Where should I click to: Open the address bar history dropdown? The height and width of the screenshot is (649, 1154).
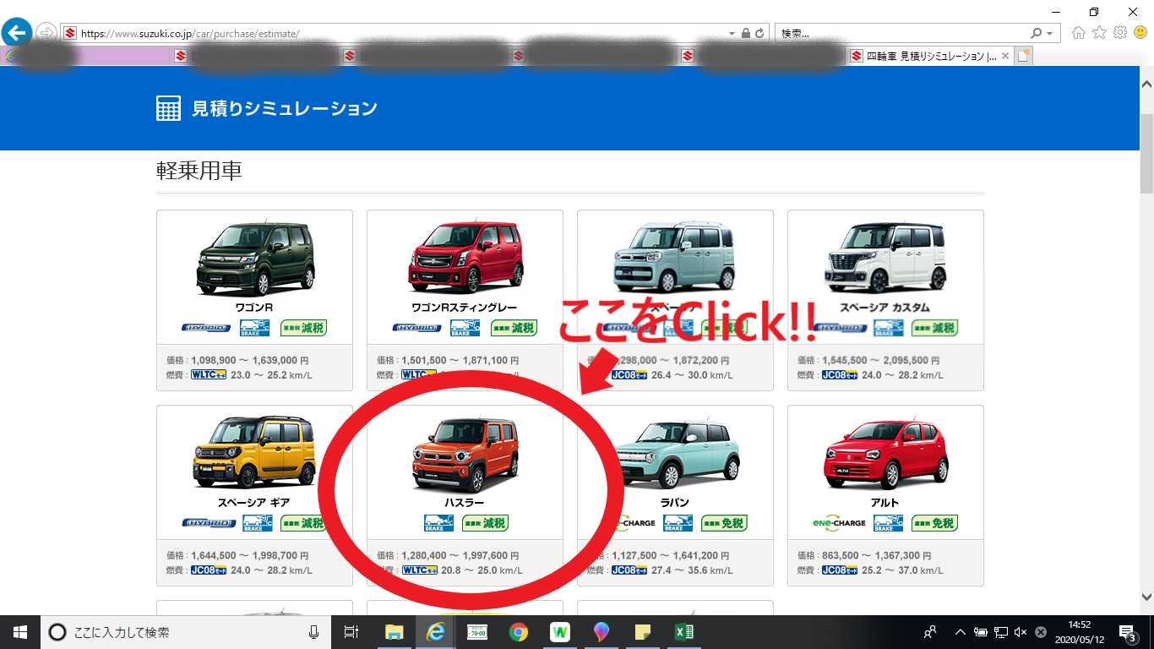pyautogui.click(x=732, y=33)
